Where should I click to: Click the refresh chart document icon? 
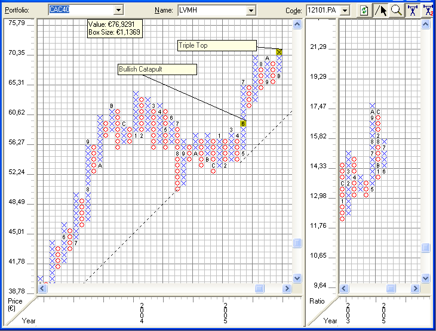pyautogui.click(x=364, y=10)
